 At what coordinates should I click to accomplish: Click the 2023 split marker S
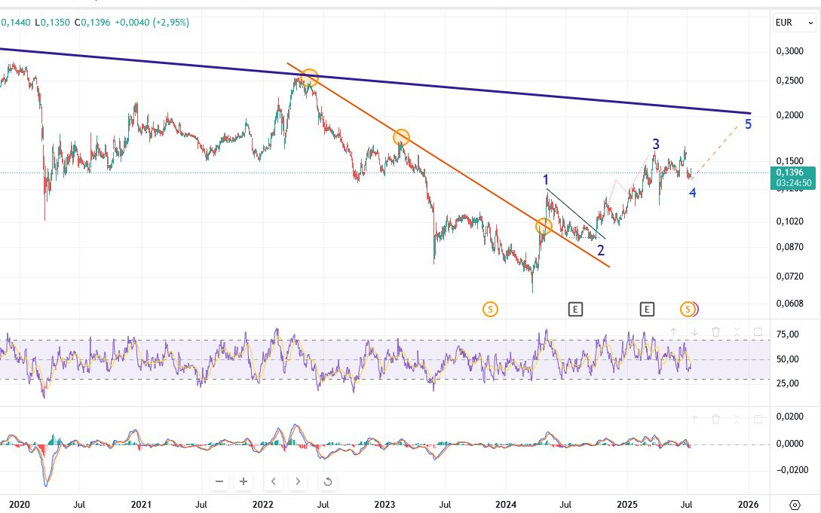490,310
